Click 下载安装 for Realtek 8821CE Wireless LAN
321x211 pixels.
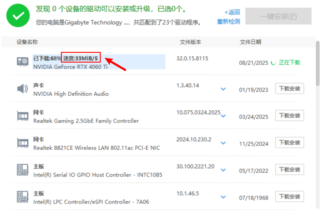290,143
